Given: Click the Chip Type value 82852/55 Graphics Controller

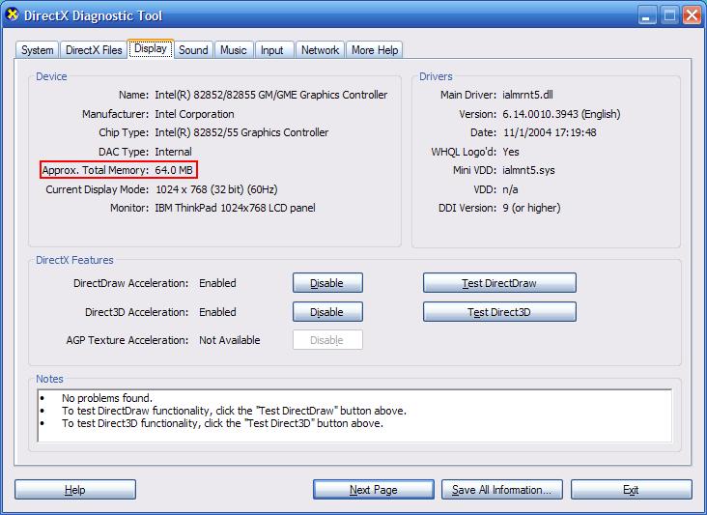Looking at the screenshot, I should point(241,132).
